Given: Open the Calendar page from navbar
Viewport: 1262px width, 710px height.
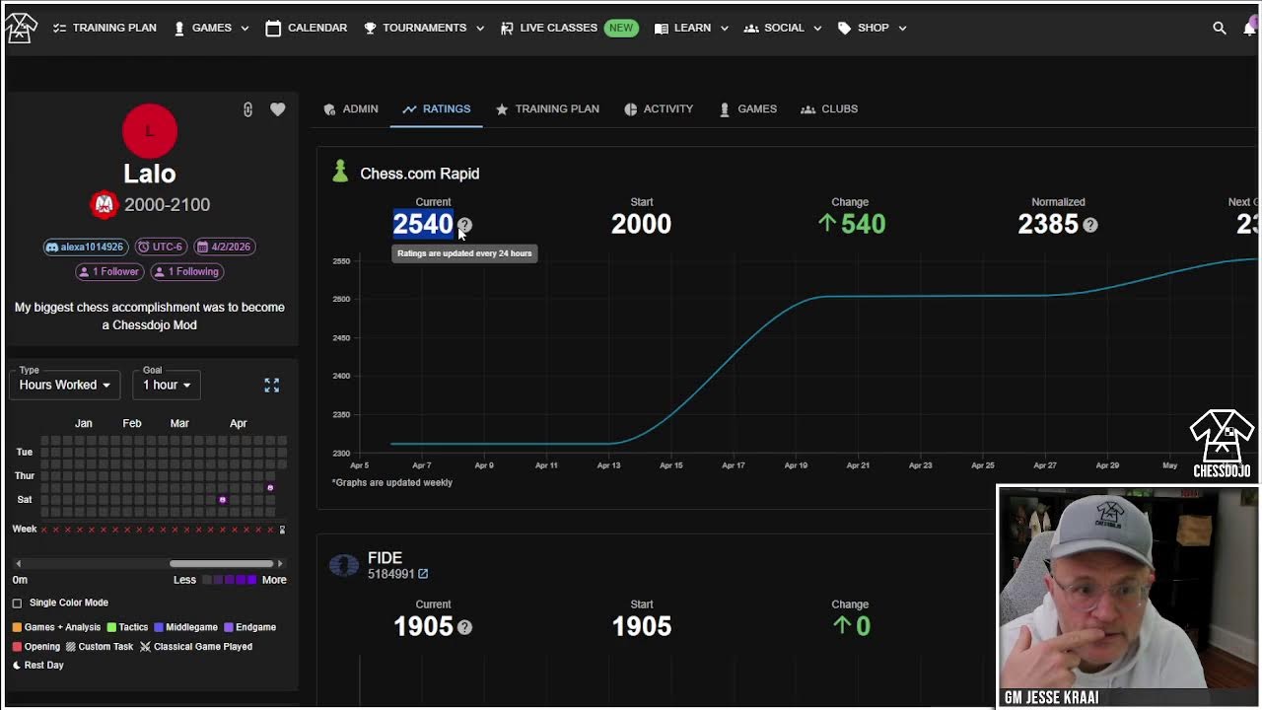Looking at the screenshot, I should (x=307, y=28).
